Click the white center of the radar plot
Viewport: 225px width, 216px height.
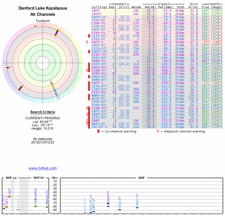tap(42, 62)
